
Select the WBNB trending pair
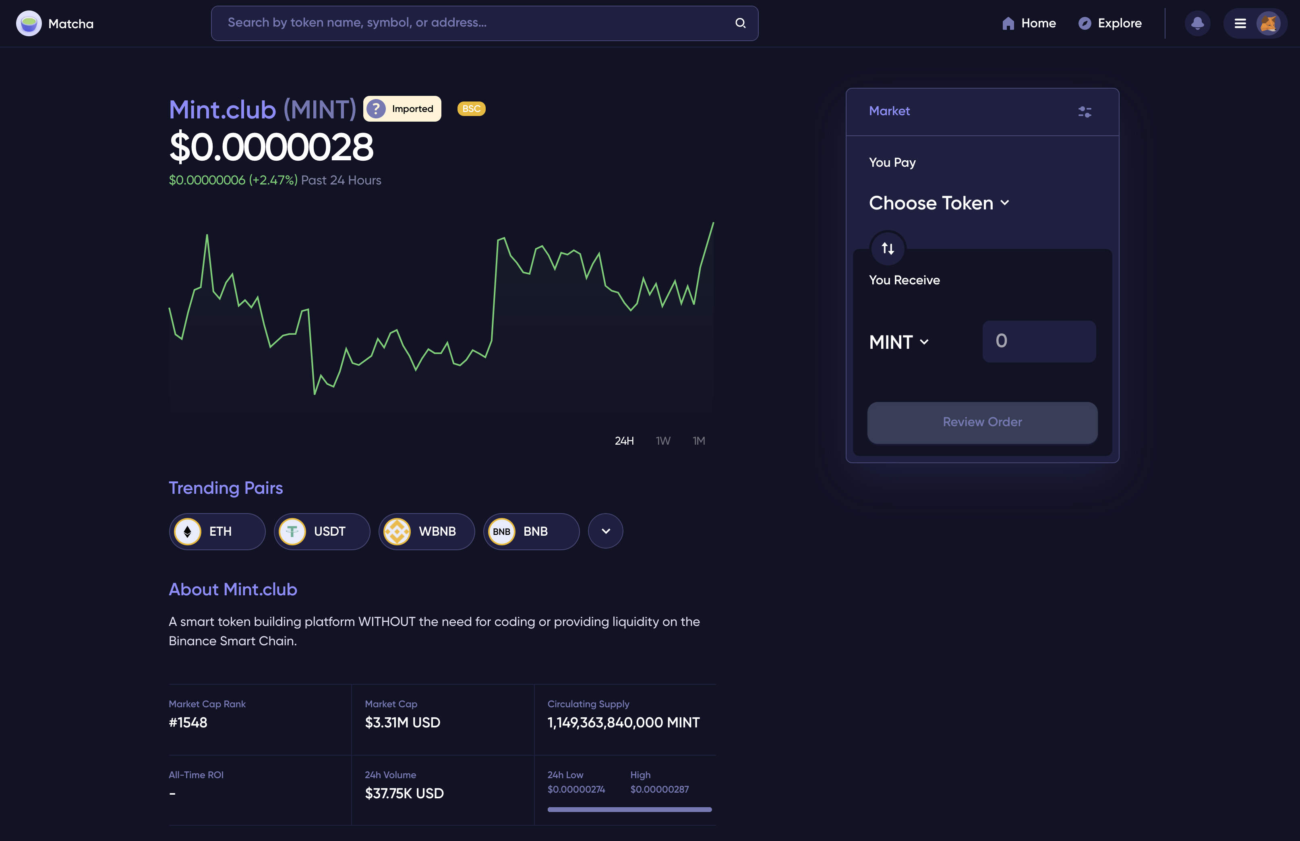tap(427, 531)
